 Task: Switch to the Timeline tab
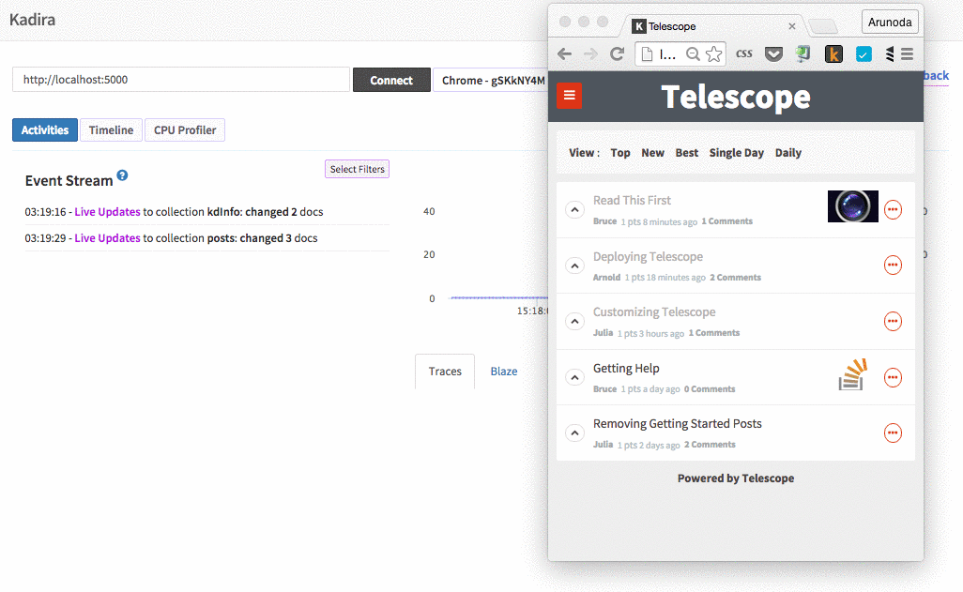point(111,130)
